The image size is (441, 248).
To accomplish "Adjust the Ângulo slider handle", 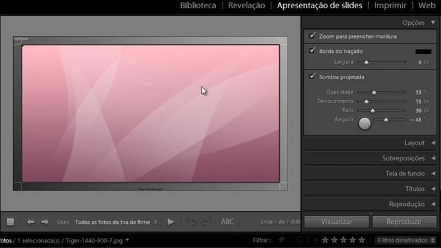I will [386, 120].
